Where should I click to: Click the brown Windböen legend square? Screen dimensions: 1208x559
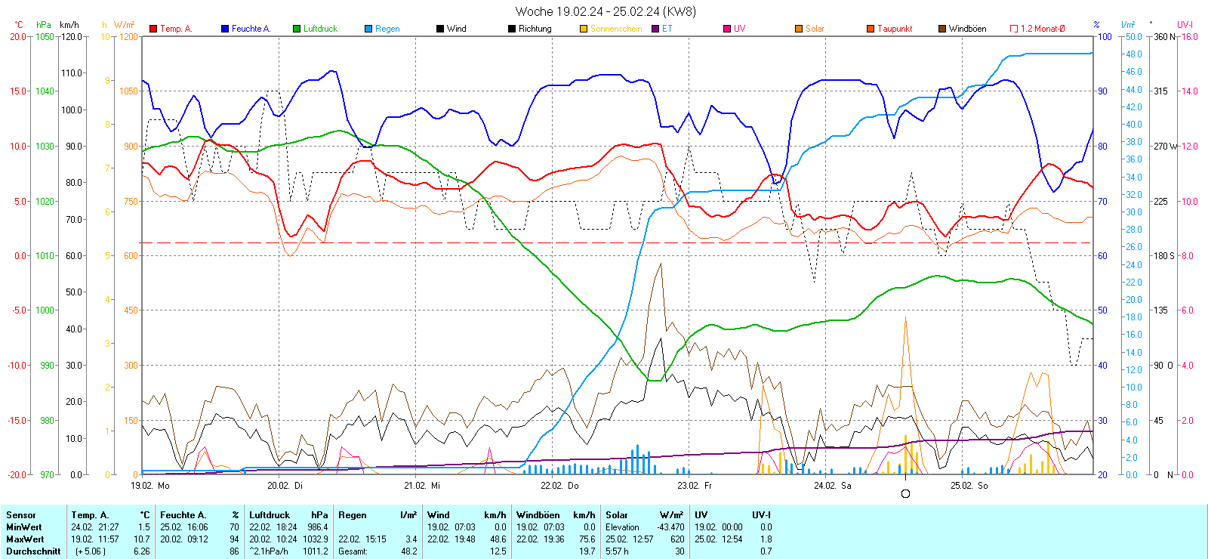tap(942, 29)
